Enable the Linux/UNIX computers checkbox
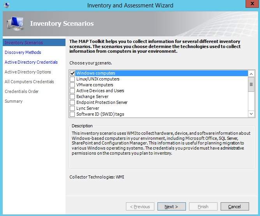The image size is (260, 216). (x=72, y=79)
